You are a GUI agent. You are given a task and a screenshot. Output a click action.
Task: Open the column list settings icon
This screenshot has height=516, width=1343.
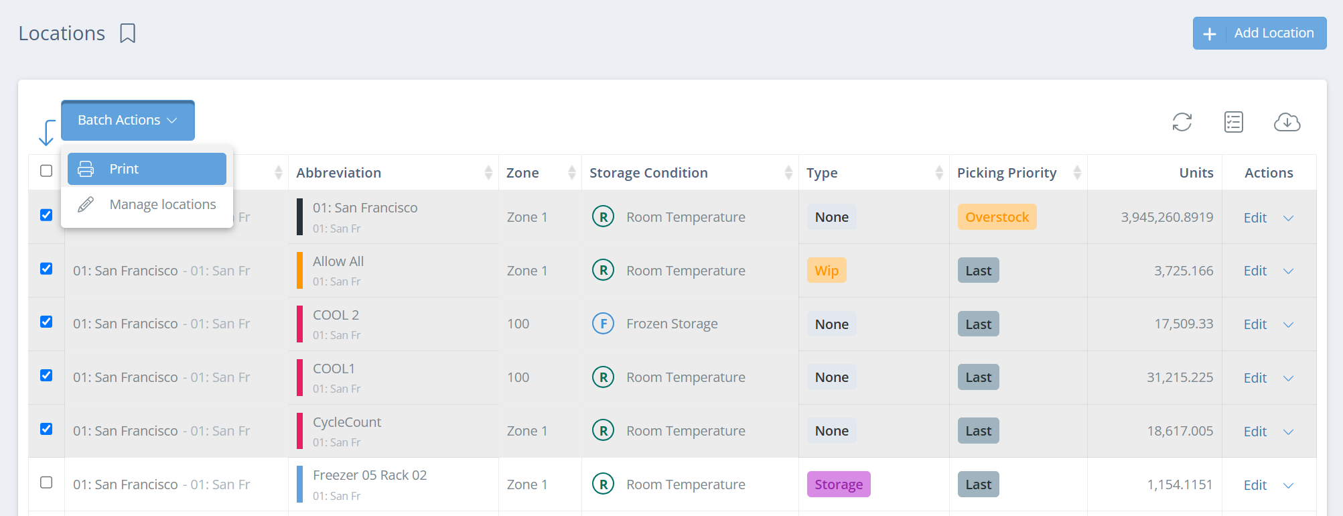1234,122
